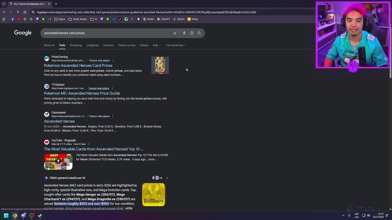Viewport: 392px width, 220px height.
Task: Switch to Imágenes results tab
Action: (92, 45)
